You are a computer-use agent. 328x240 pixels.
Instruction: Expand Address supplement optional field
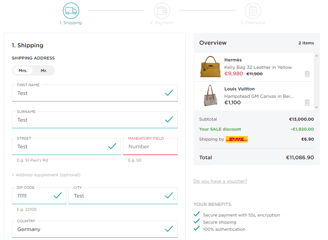pos(46,175)
